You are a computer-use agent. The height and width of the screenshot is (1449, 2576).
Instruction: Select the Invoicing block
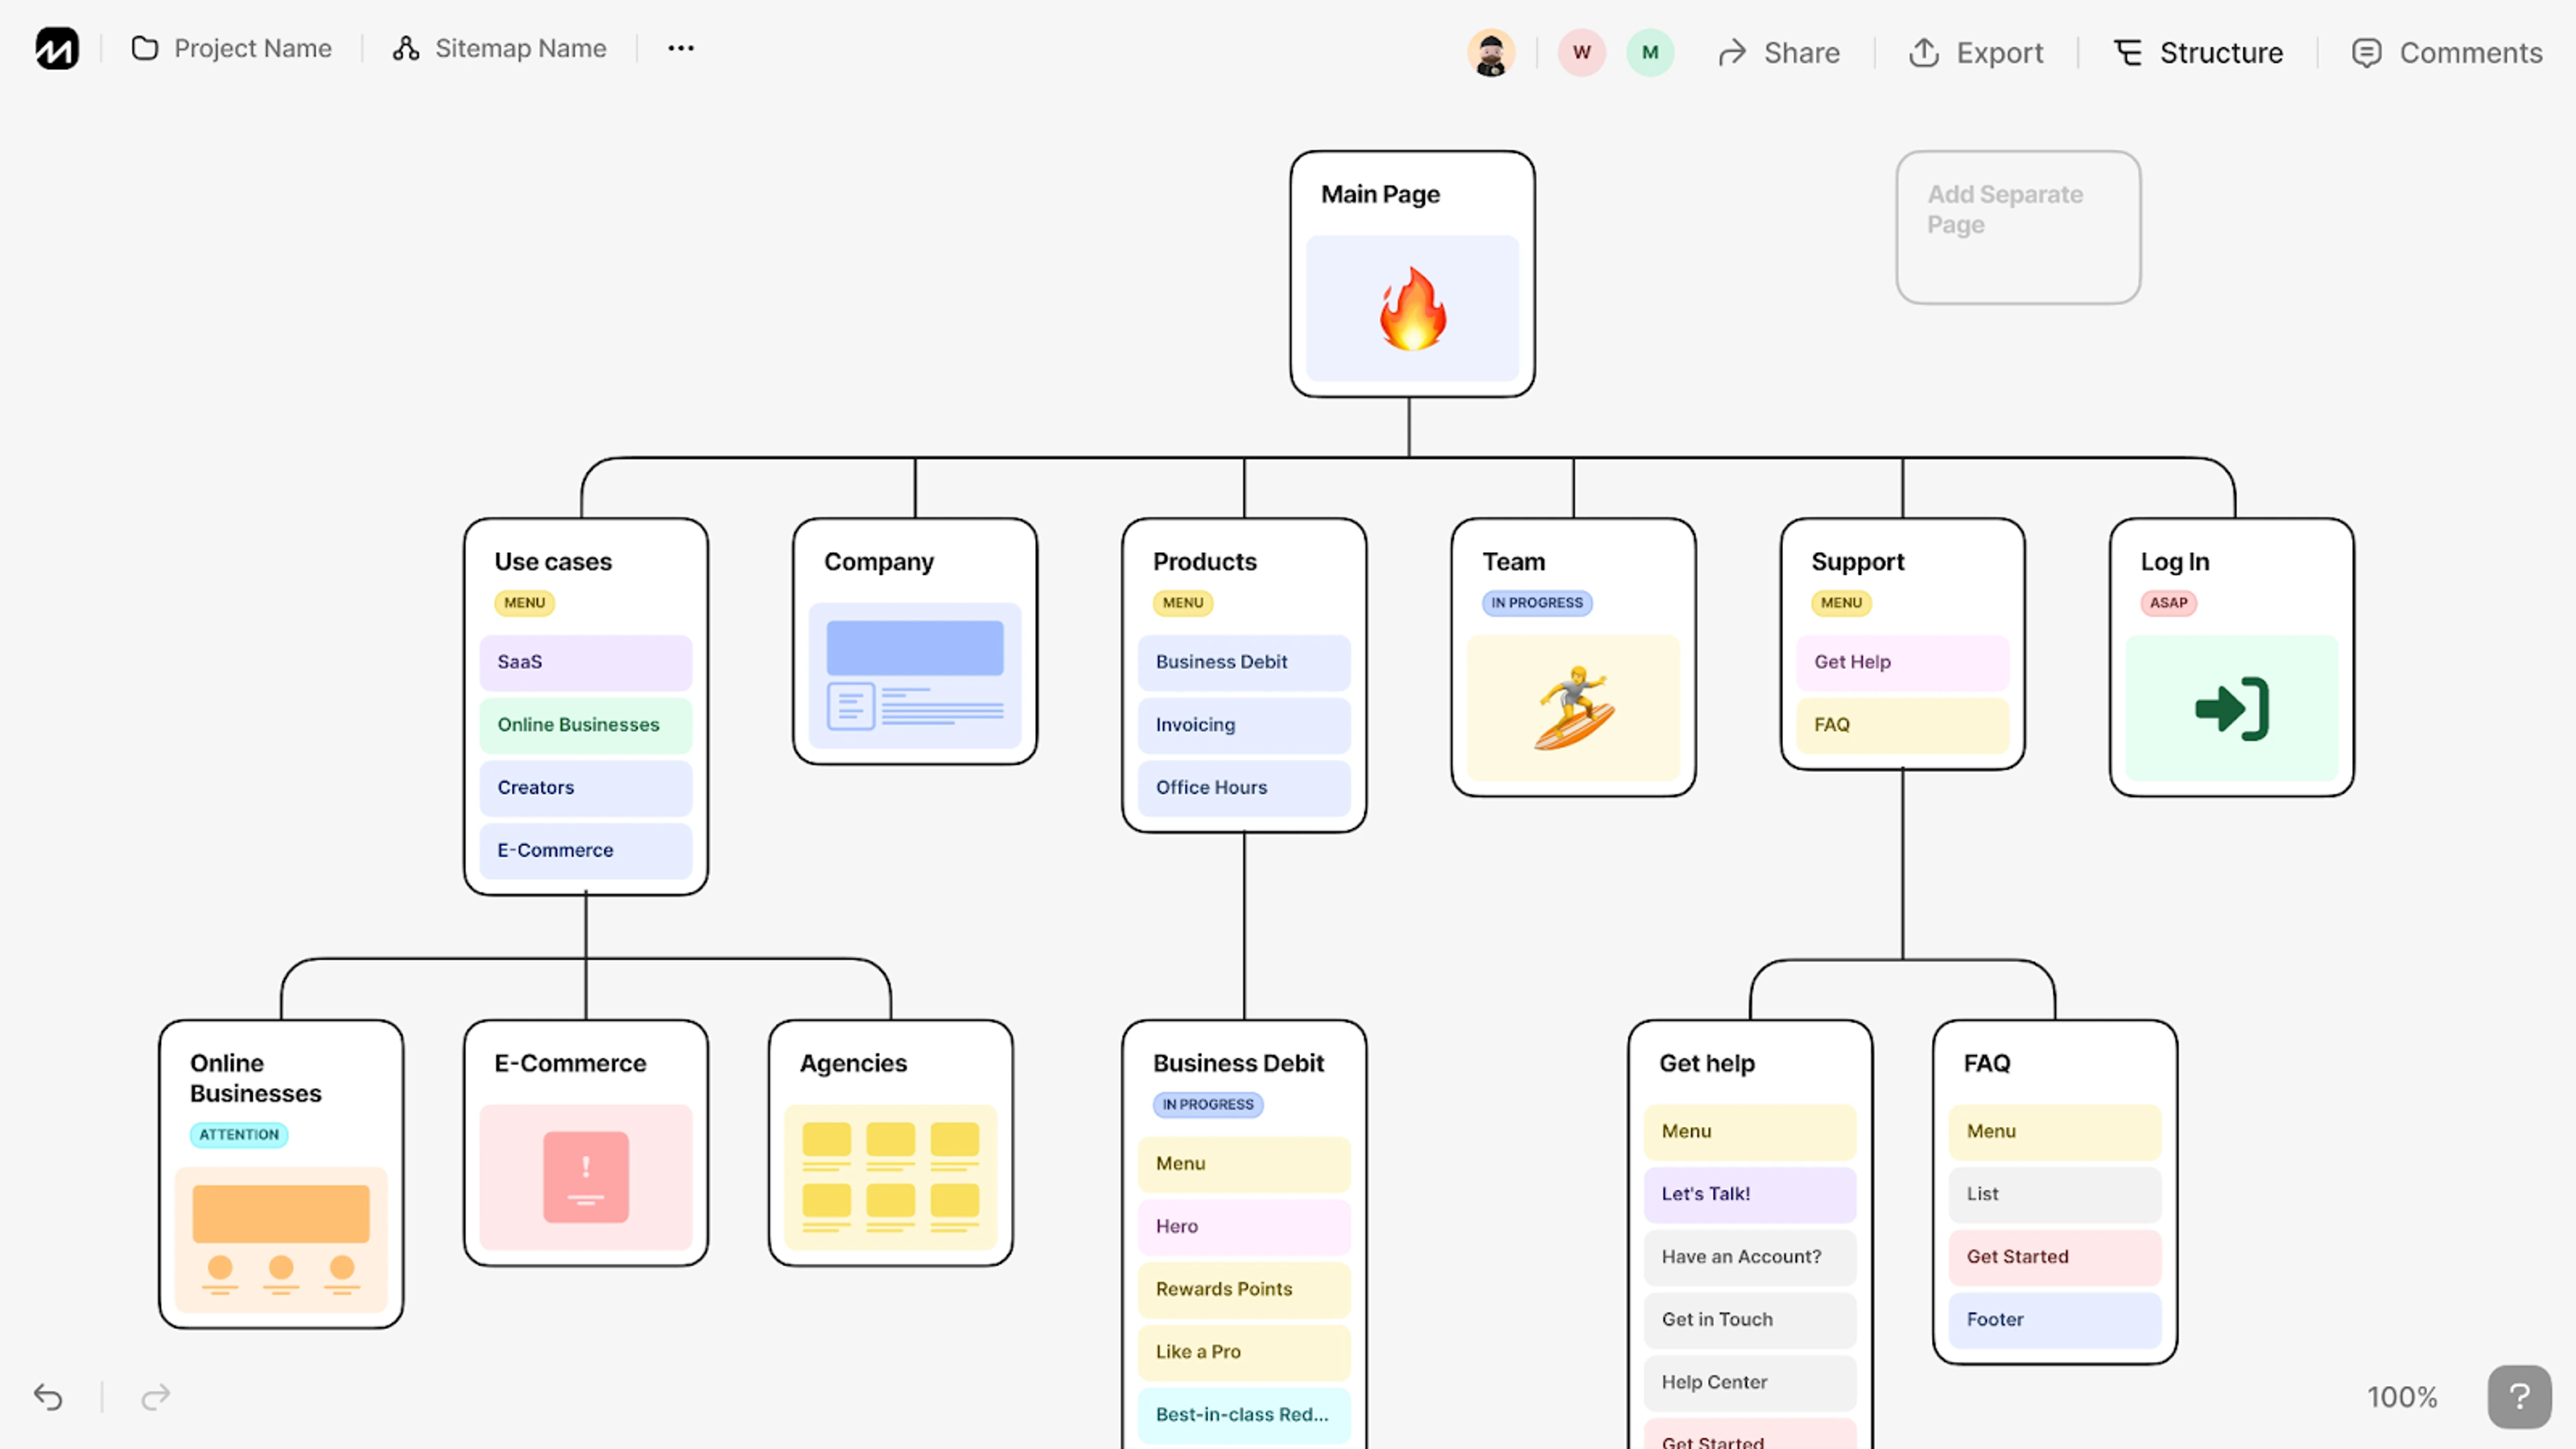tap(1244, 726)
